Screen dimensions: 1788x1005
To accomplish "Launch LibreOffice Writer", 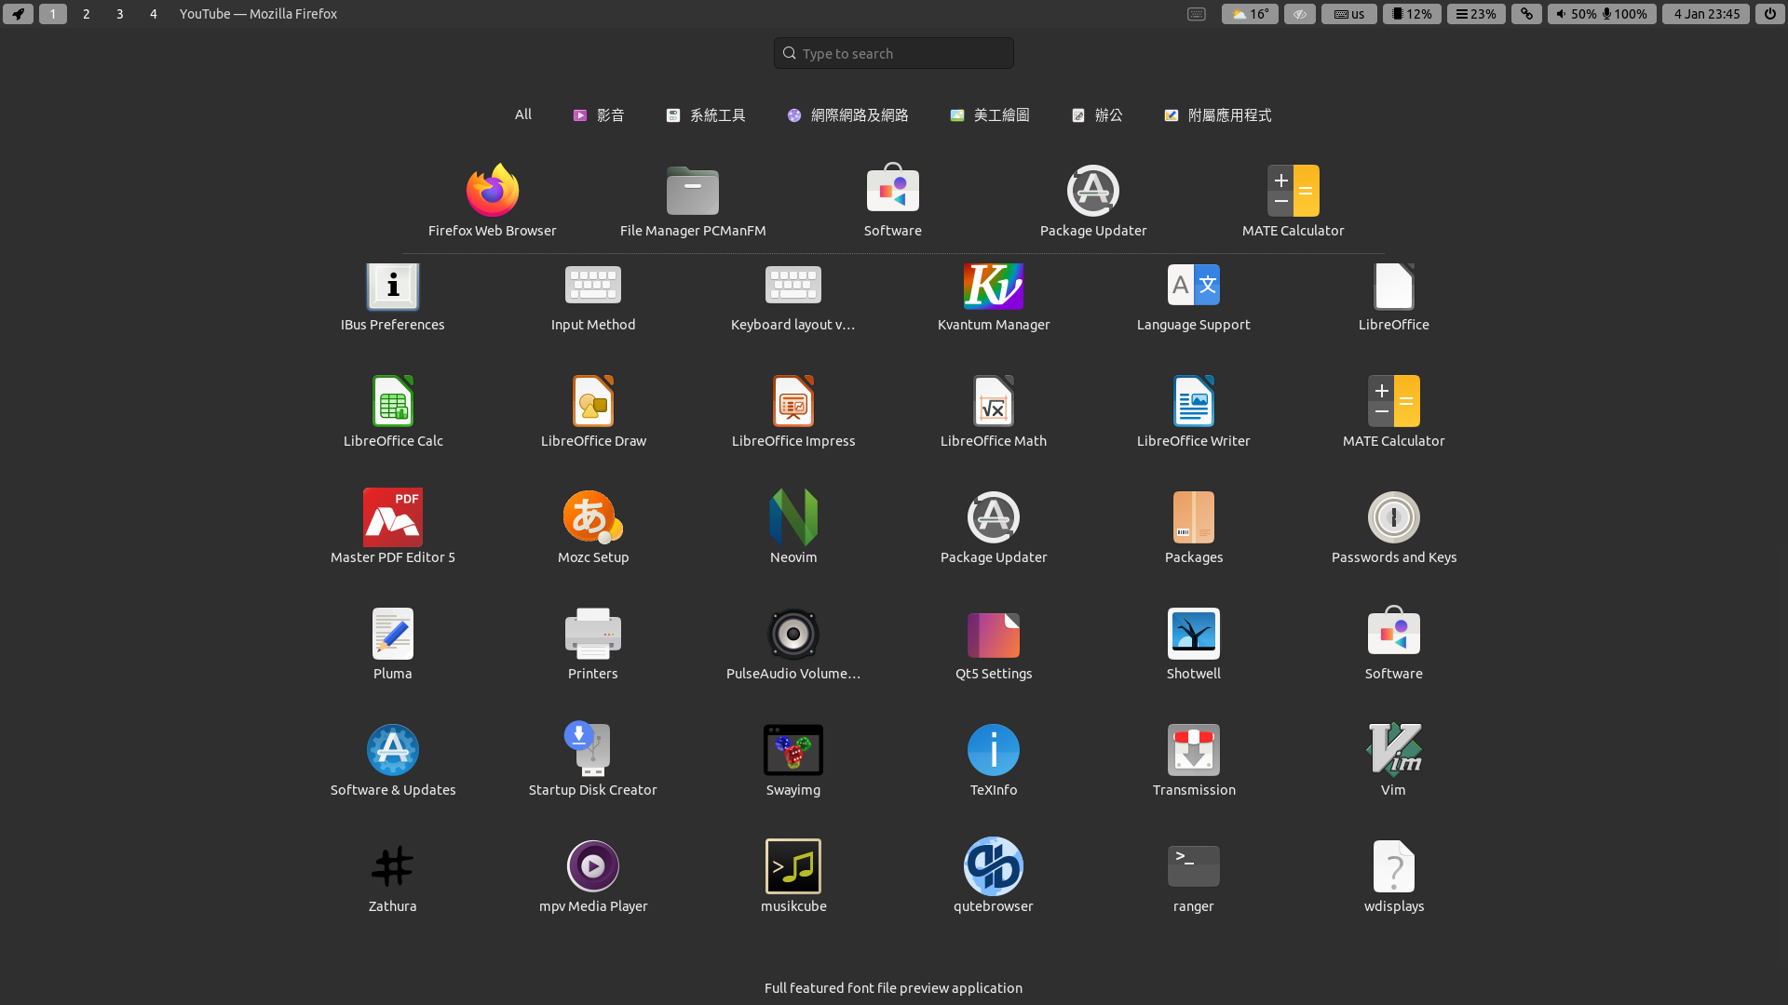I will point(1194,411).
